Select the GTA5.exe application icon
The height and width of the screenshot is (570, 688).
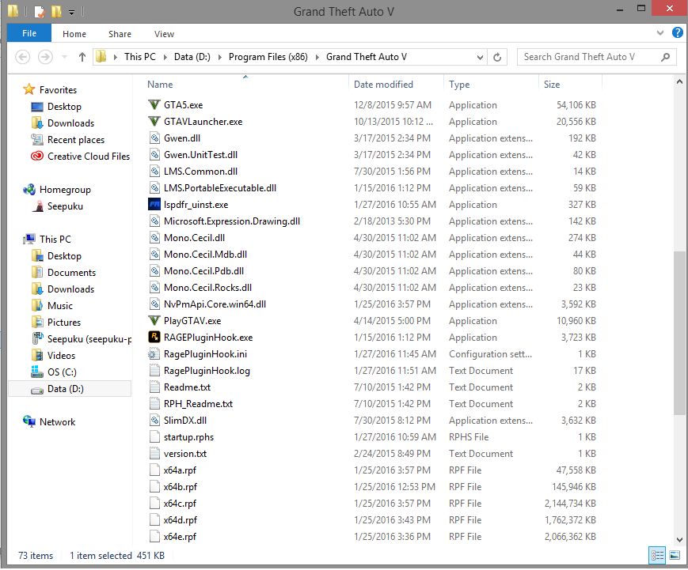(154, 104)
